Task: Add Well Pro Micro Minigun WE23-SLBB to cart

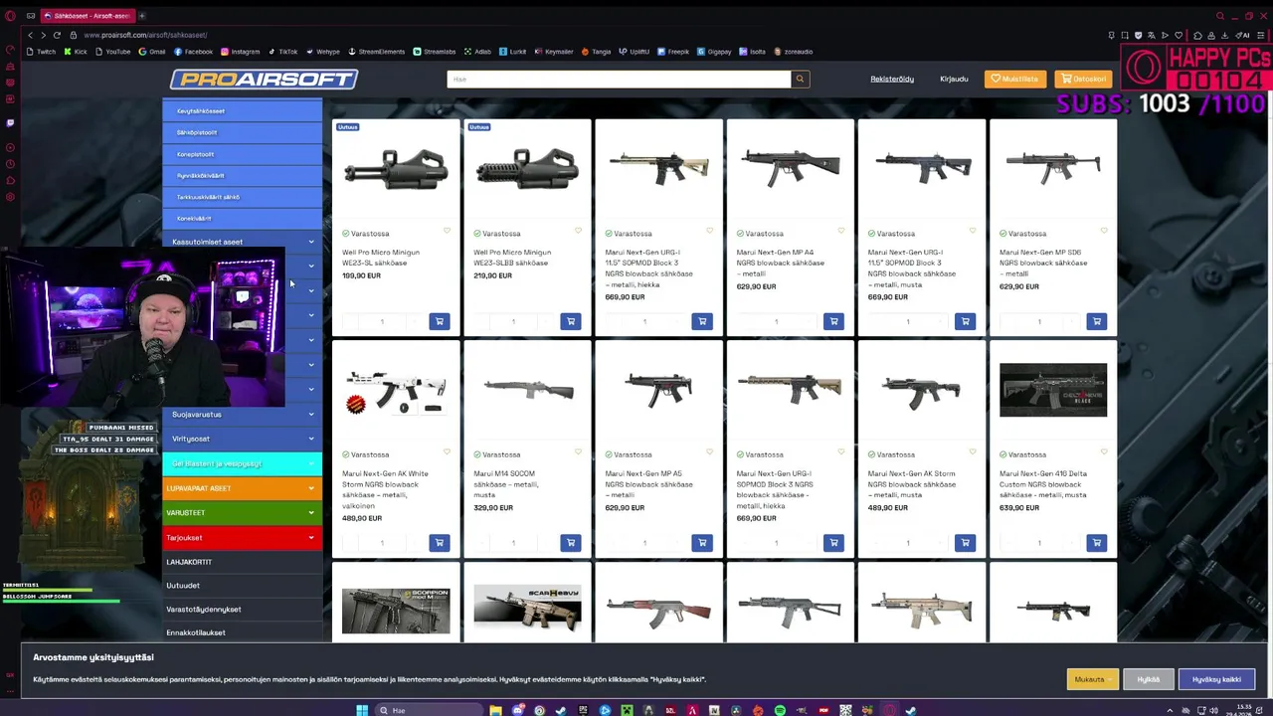Action: point(570,321)
